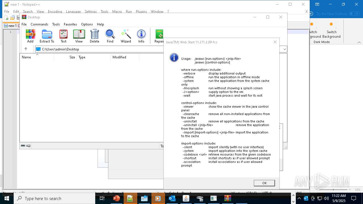Viewport: 363px width, 204px height.
Task: Click the taskbar clock showing 11:22 AM
Action: pos(338,198)
